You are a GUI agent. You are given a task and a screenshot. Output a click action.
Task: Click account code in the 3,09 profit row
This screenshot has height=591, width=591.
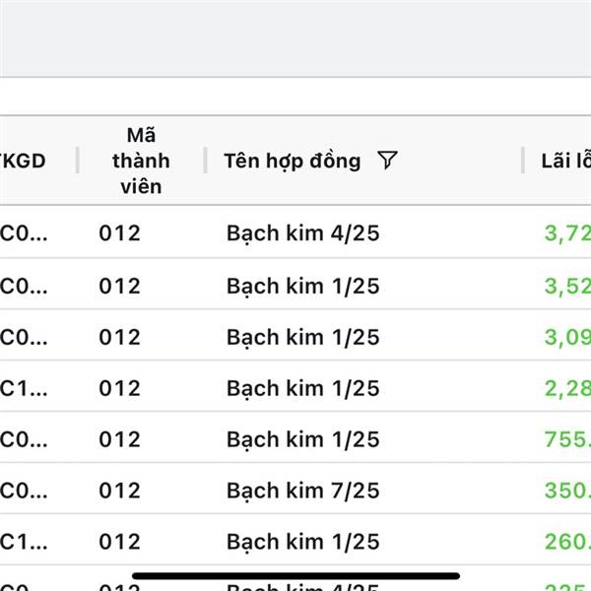click(x=24, y=337)
